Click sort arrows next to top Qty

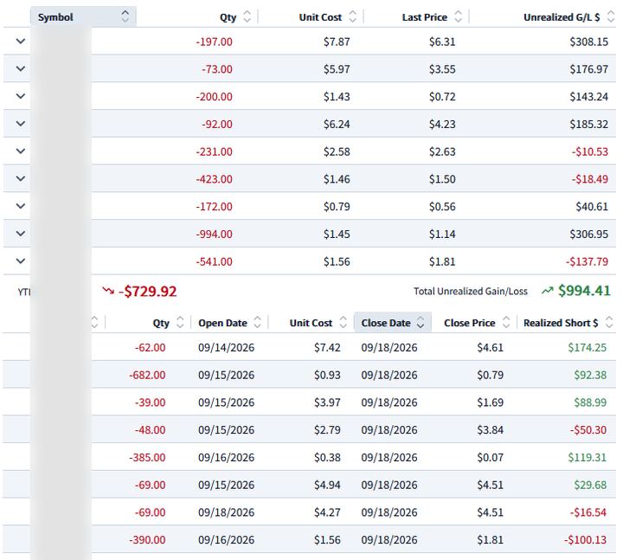[247, 16]
